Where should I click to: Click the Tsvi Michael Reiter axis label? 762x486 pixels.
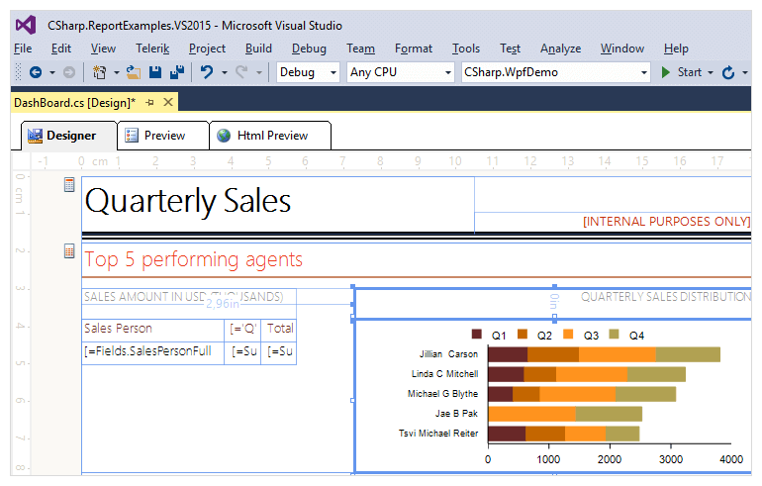(x=438, y=433)
